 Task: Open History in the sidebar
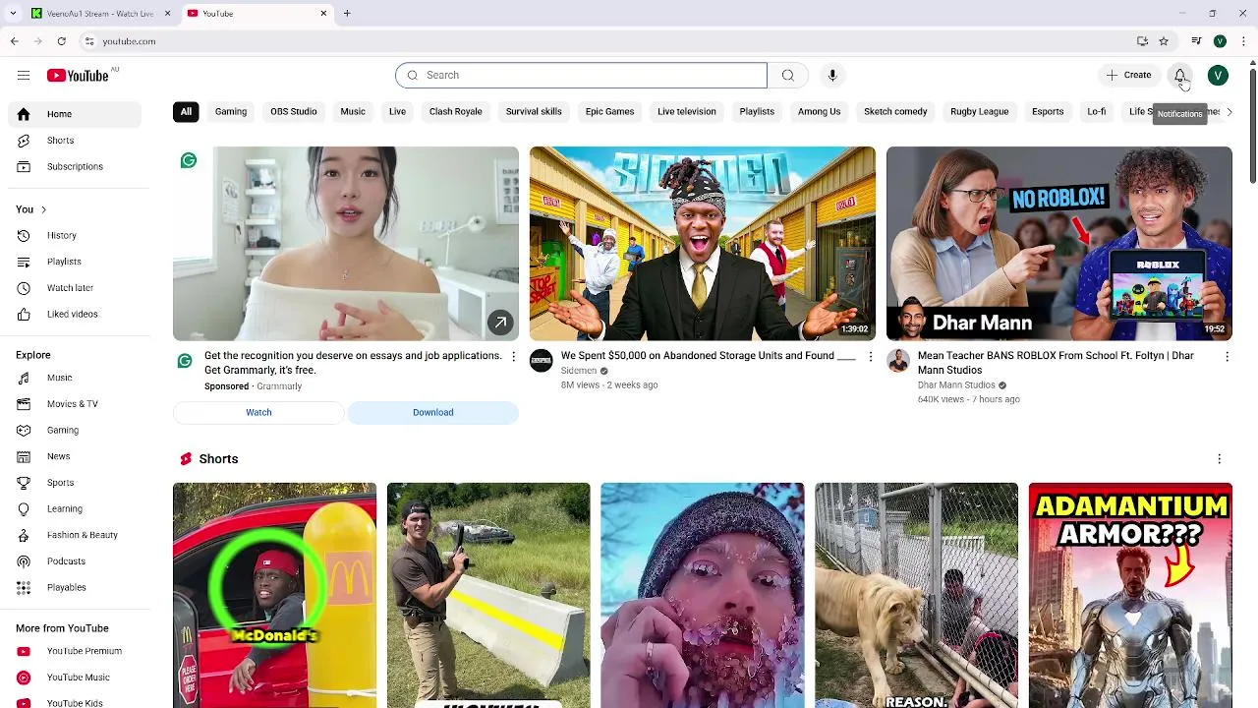75,235
